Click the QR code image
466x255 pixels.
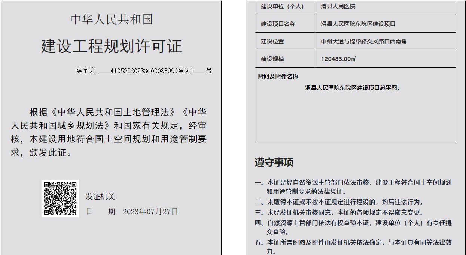[60, 199]
